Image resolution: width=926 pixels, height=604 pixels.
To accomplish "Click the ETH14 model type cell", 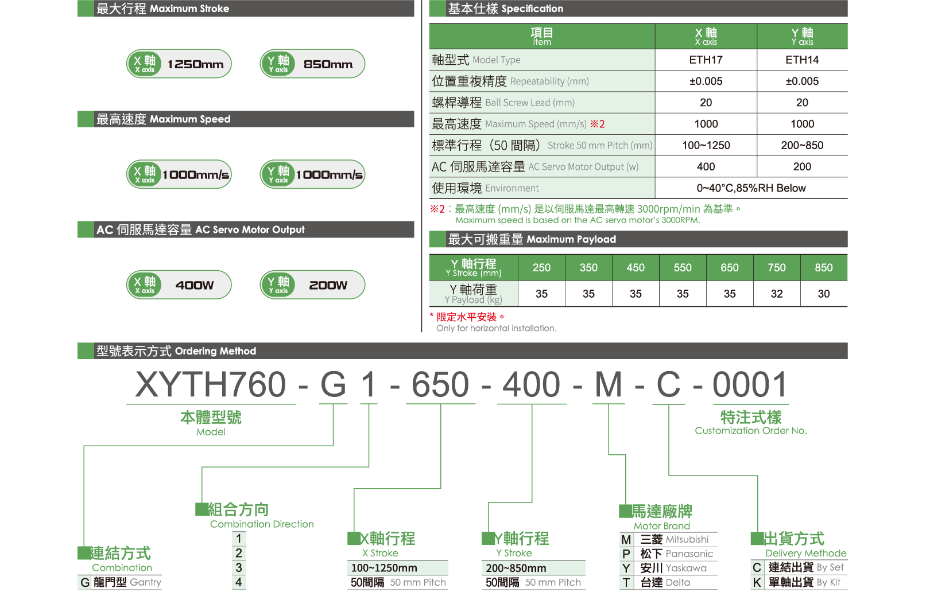I will tap(803, 60).
